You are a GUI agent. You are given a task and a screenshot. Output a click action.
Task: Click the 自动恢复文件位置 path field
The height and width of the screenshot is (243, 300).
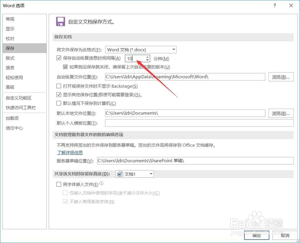[185, 77]
